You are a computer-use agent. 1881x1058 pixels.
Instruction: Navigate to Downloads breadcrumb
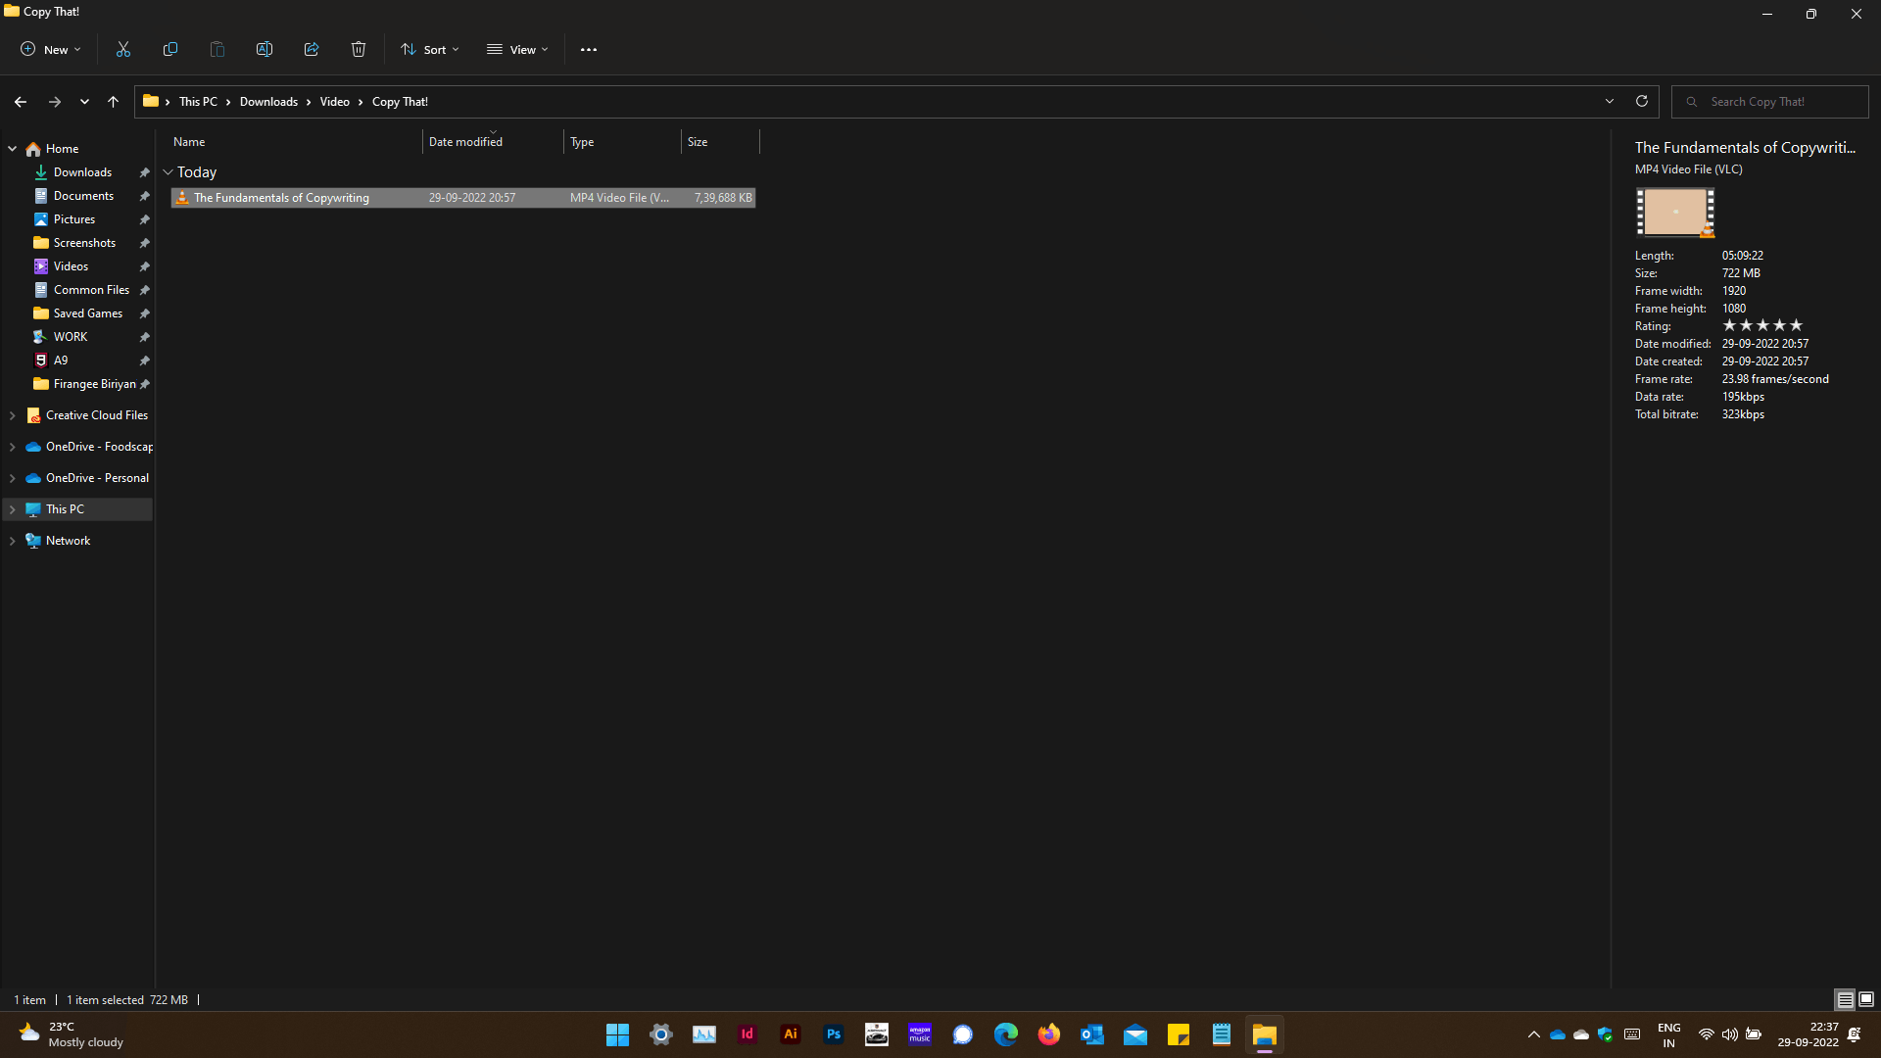(x=268, y=102)
